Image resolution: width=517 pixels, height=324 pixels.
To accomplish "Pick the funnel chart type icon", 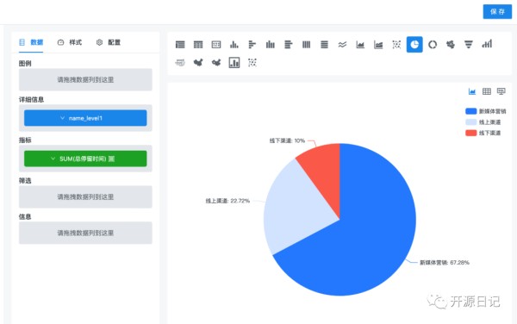I will tap(469, 45).
